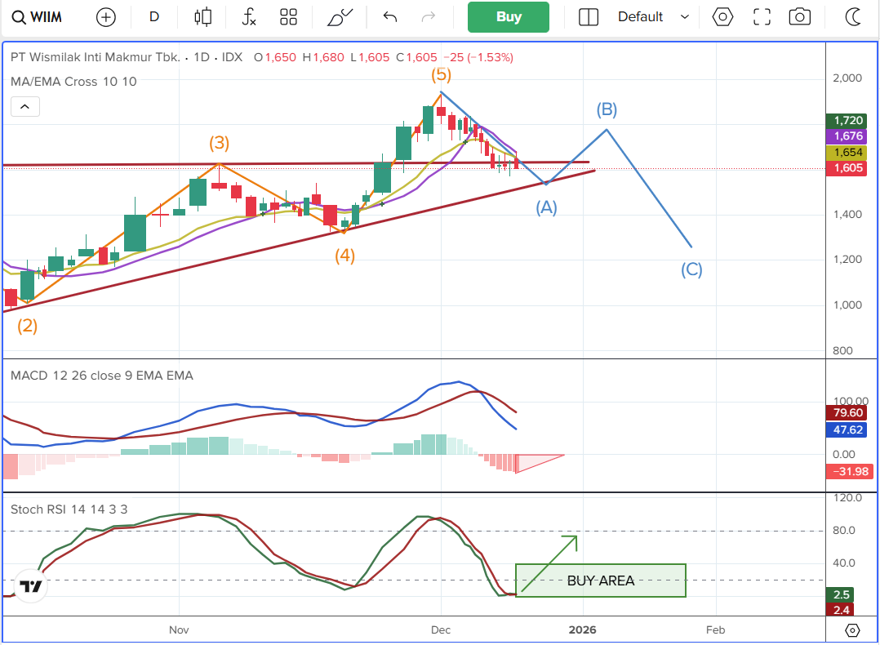
Task: Click the H1,680 high value in legend
Action: click(x=323, y=57)
